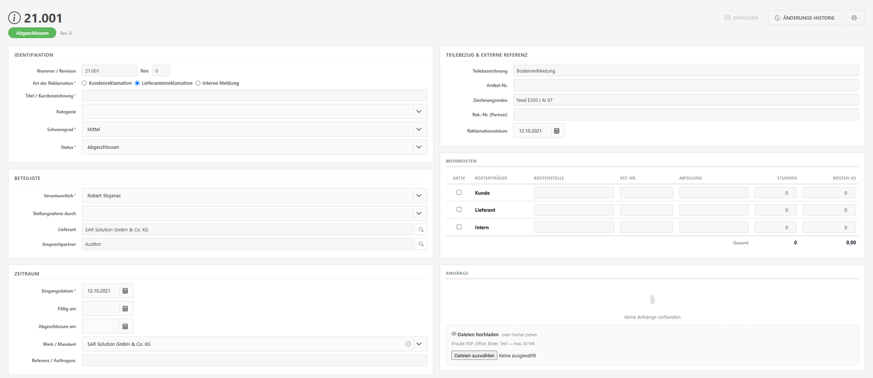Viewport: 873px width, 378px height.
Task: Activate the Kunde cost row checkbox
Action: click(x=459, y=193)
